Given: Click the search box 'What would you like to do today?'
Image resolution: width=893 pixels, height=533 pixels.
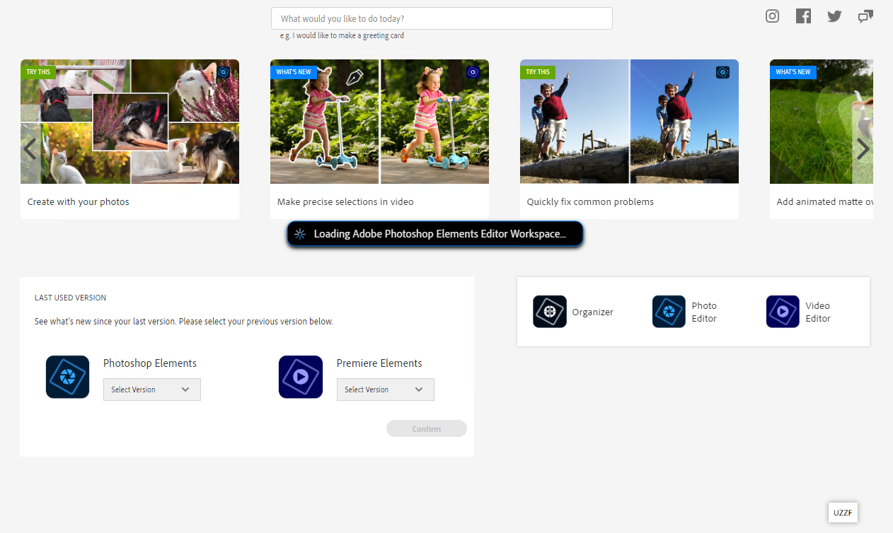Looking at the screenshot, I should click(442, 18).
